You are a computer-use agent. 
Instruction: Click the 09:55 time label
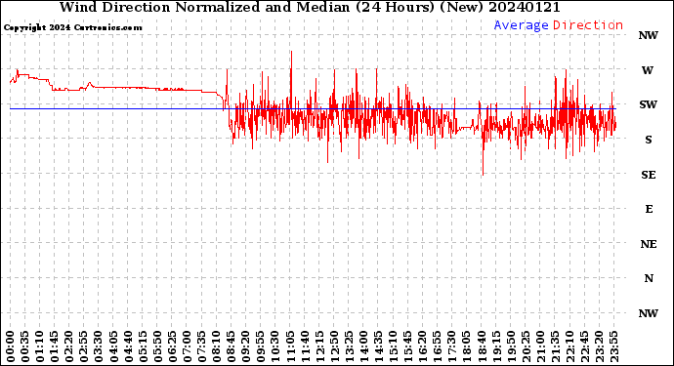pos(261,346)
